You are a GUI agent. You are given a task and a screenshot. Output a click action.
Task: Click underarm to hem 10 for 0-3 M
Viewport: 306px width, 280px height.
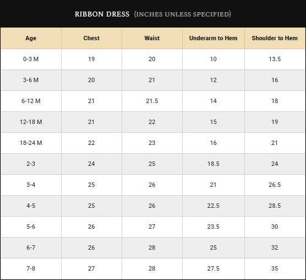click(214, 59)
